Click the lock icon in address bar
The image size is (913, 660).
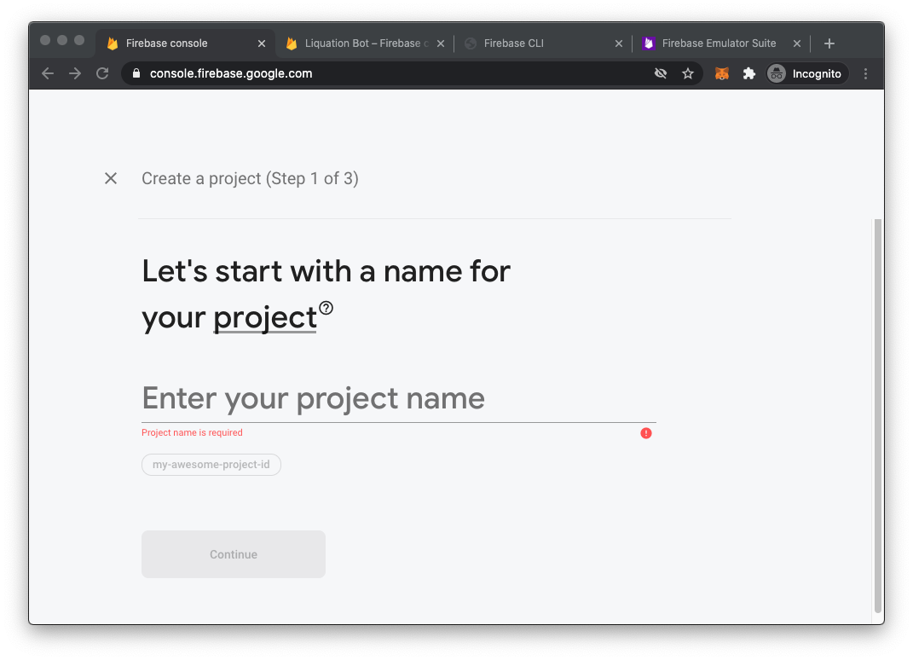coord(136,73)
